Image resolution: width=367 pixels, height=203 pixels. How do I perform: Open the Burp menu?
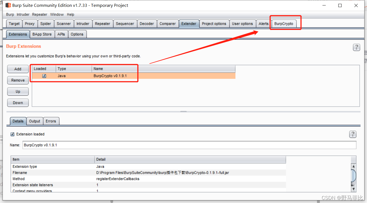(x=10, y=14)
